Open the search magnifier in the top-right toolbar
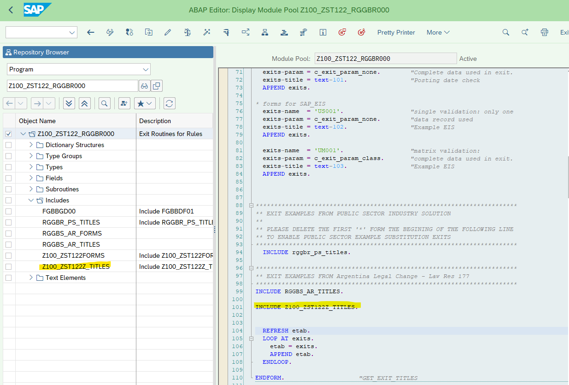The image size is (569, 385). (505, 32)
